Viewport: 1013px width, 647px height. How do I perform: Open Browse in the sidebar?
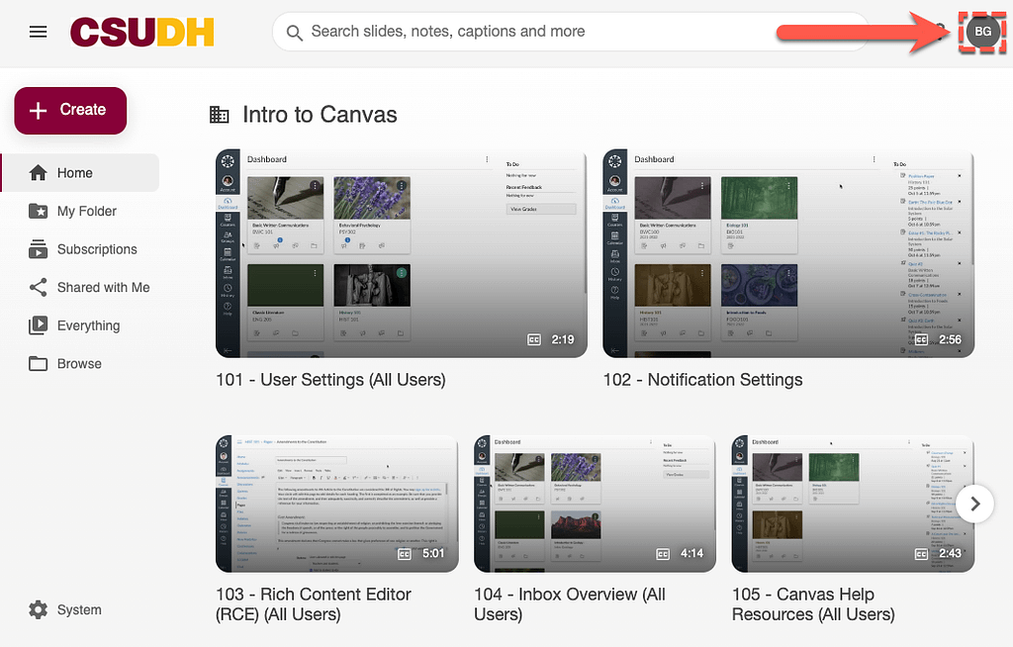pyautogui.click(x=81, y=364)
